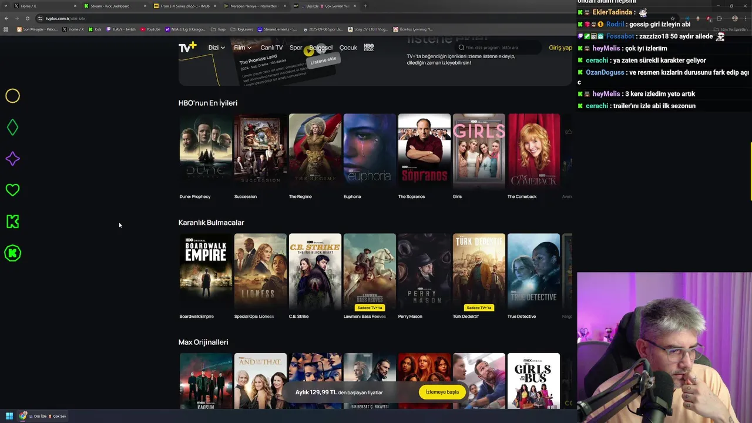Image resolution: width=752 pixels, height=423 pixels.
Task: Click the search magnifier icon in the TV+ header
Action: coord(462,48)
